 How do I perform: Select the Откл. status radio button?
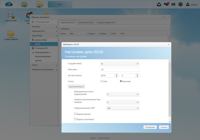pos(101,81)
